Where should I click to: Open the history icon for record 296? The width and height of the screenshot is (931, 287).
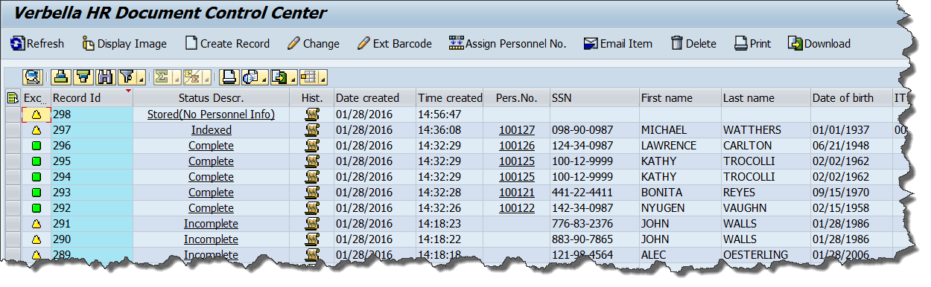coord(312,146)
